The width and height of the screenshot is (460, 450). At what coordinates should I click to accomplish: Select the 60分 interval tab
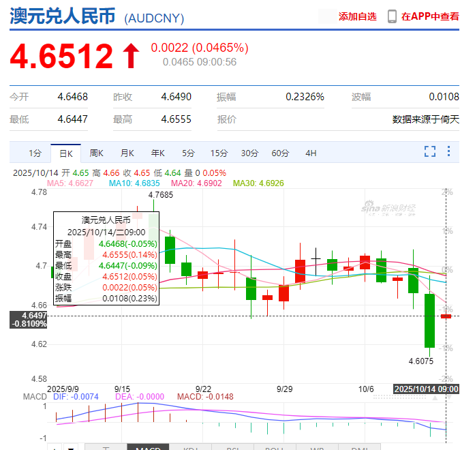280,153
